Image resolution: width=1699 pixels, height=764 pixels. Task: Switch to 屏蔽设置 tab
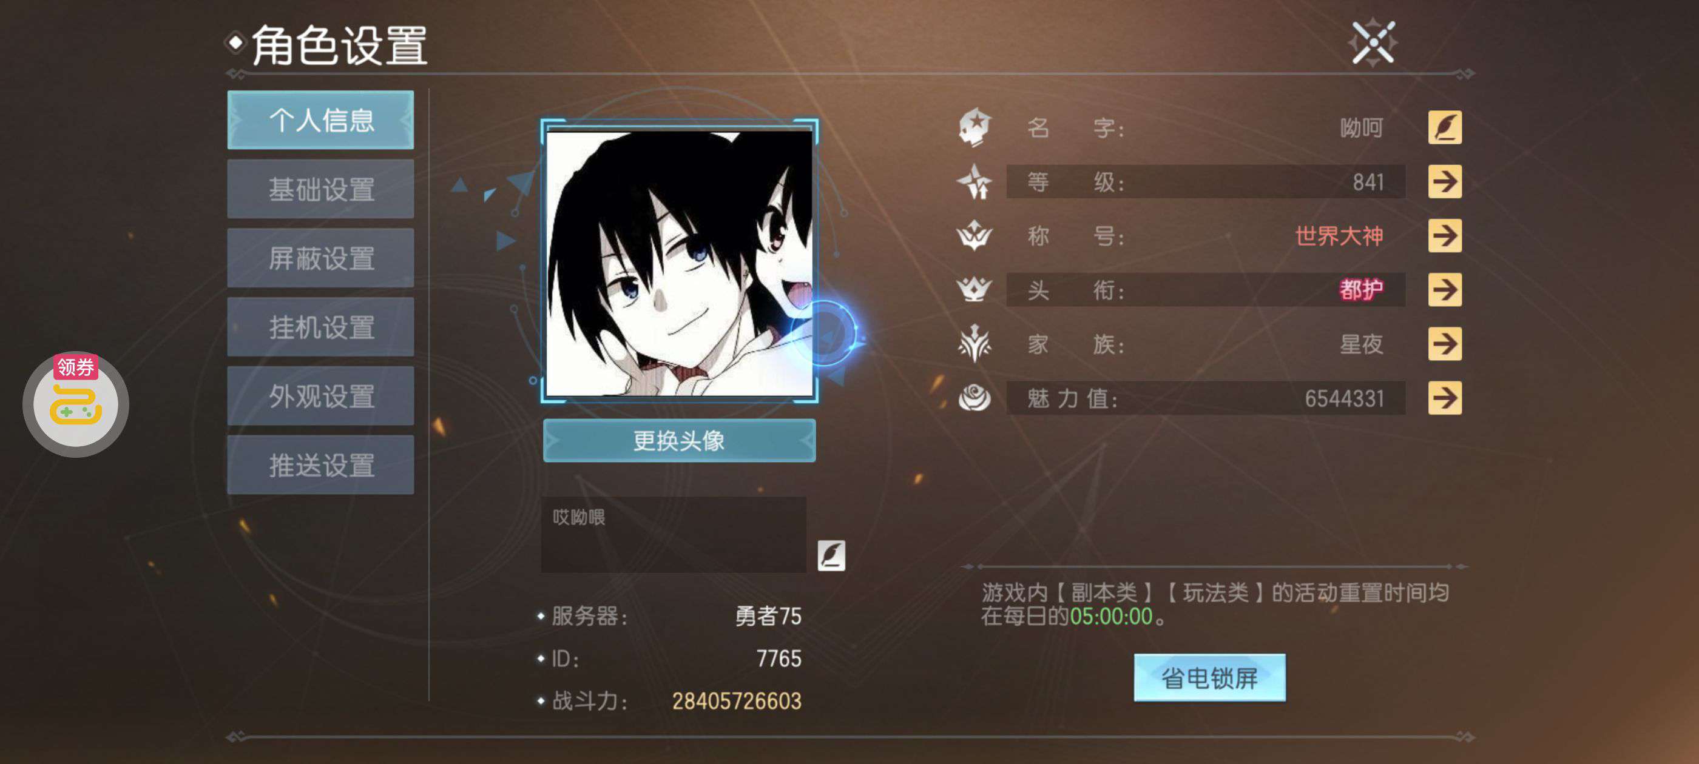pos(320,258)
